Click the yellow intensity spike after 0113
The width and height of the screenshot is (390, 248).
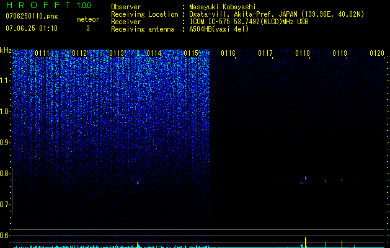pos(137,244)
